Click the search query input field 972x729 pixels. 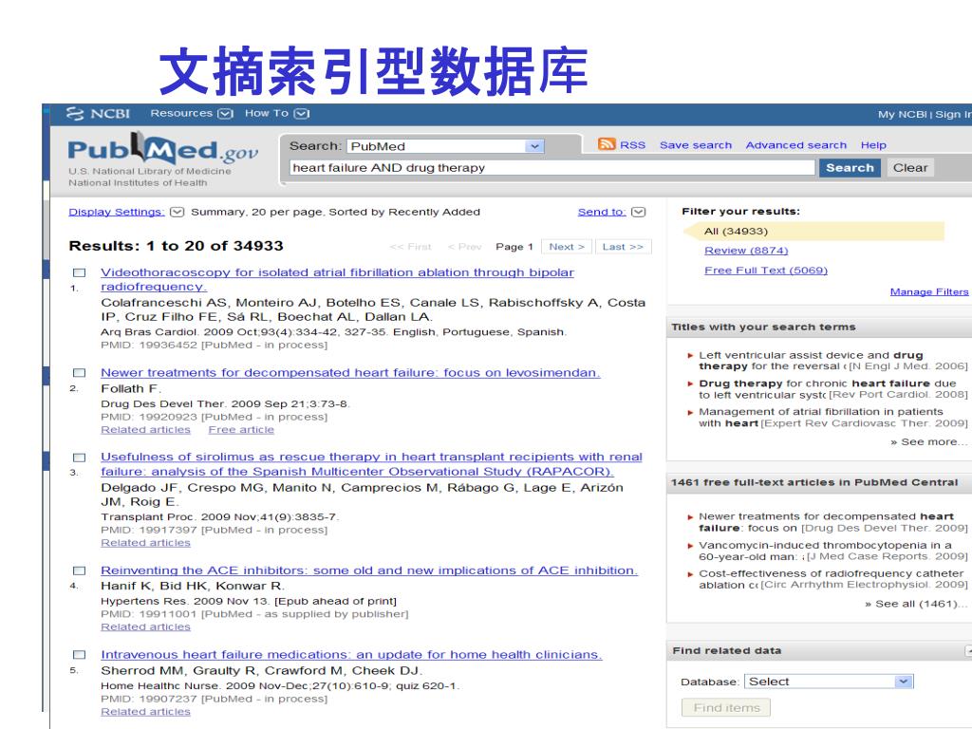click(551, 168)
